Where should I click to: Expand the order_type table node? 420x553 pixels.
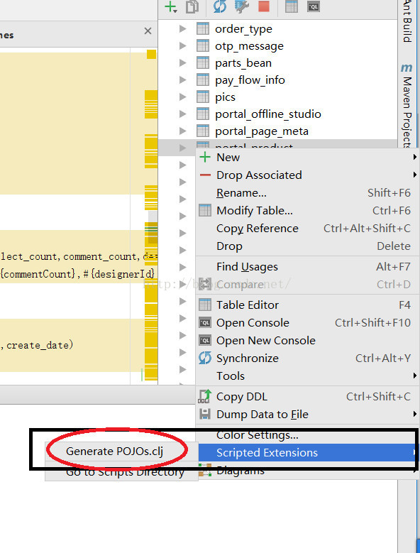(182, 28)
